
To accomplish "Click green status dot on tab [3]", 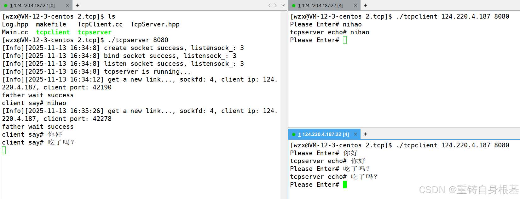I will tap(294, 6).
